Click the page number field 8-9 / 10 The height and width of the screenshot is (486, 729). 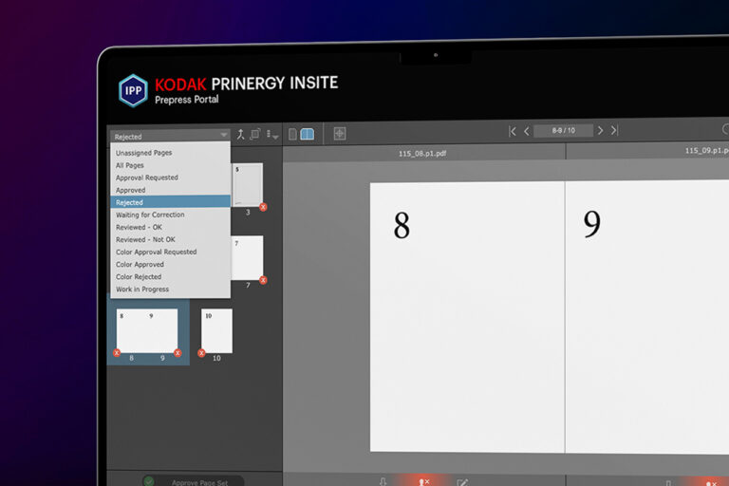(564, 131)
